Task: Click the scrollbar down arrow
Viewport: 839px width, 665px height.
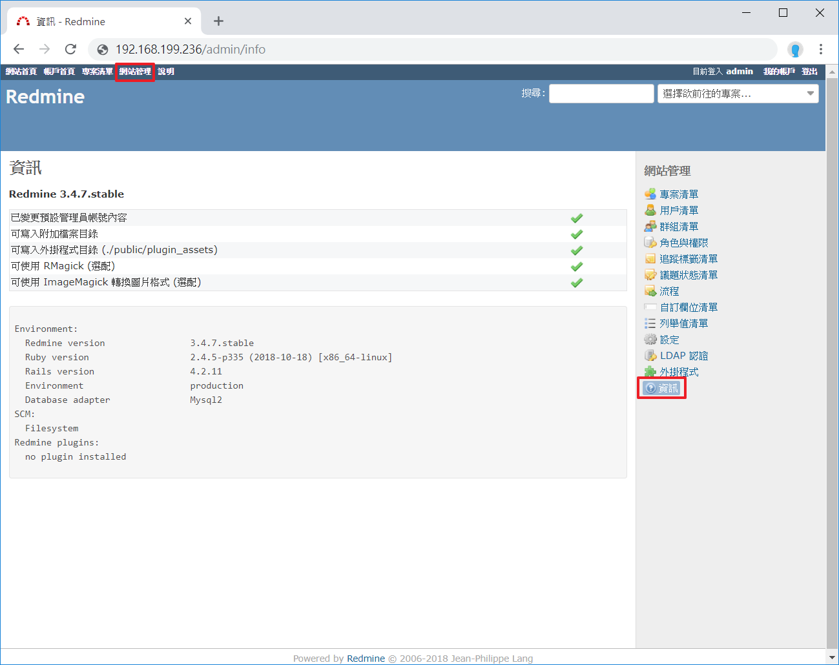Action: coord(832,657)
